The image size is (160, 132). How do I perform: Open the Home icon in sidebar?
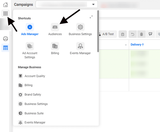(x=6, y=5)
